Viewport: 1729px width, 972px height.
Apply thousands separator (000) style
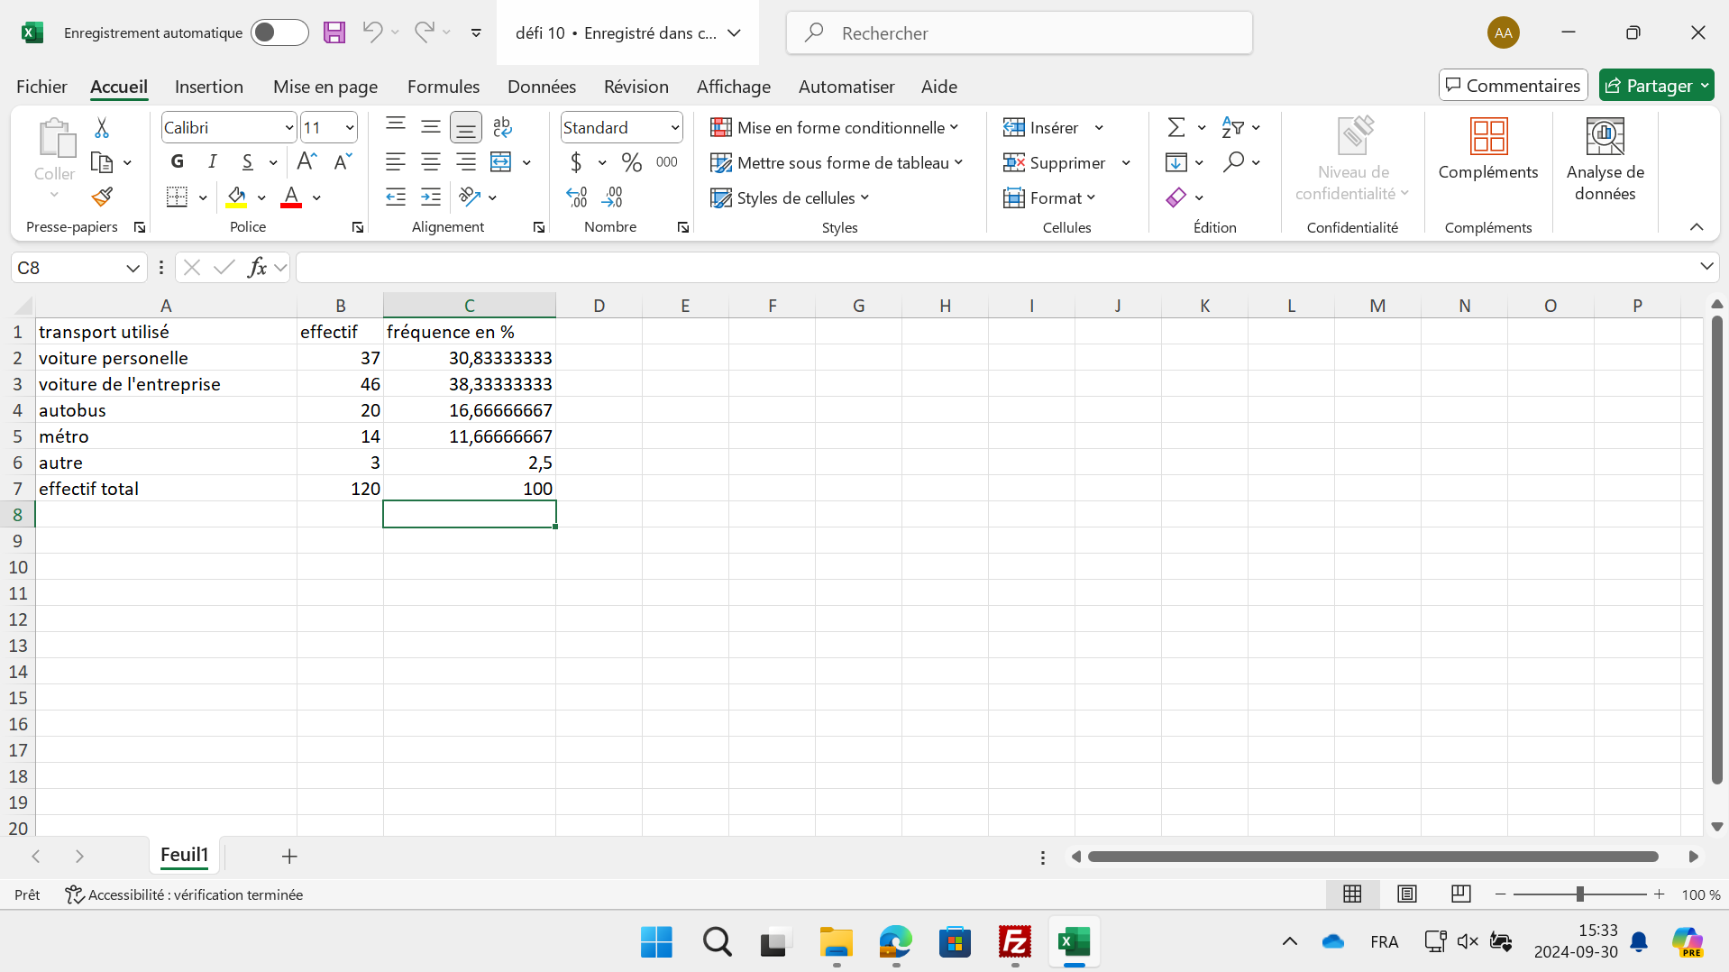point(667,162)
